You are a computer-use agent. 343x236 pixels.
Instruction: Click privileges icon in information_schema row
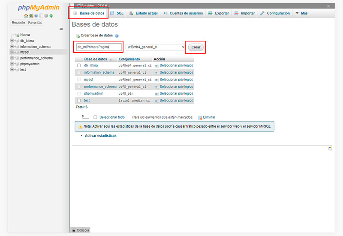(156, 72)
